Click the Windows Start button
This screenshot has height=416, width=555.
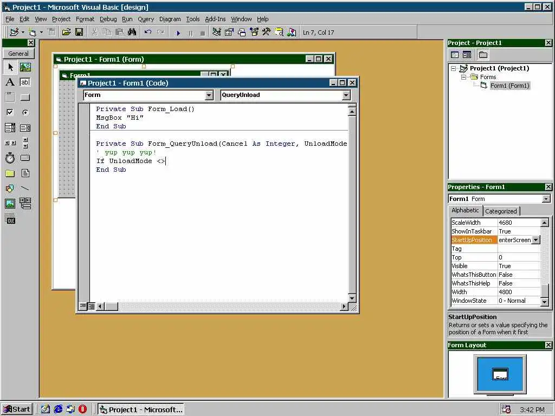(17, 409)
